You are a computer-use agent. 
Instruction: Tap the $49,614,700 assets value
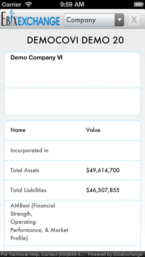pyautogui.click(x=103, y=170)
